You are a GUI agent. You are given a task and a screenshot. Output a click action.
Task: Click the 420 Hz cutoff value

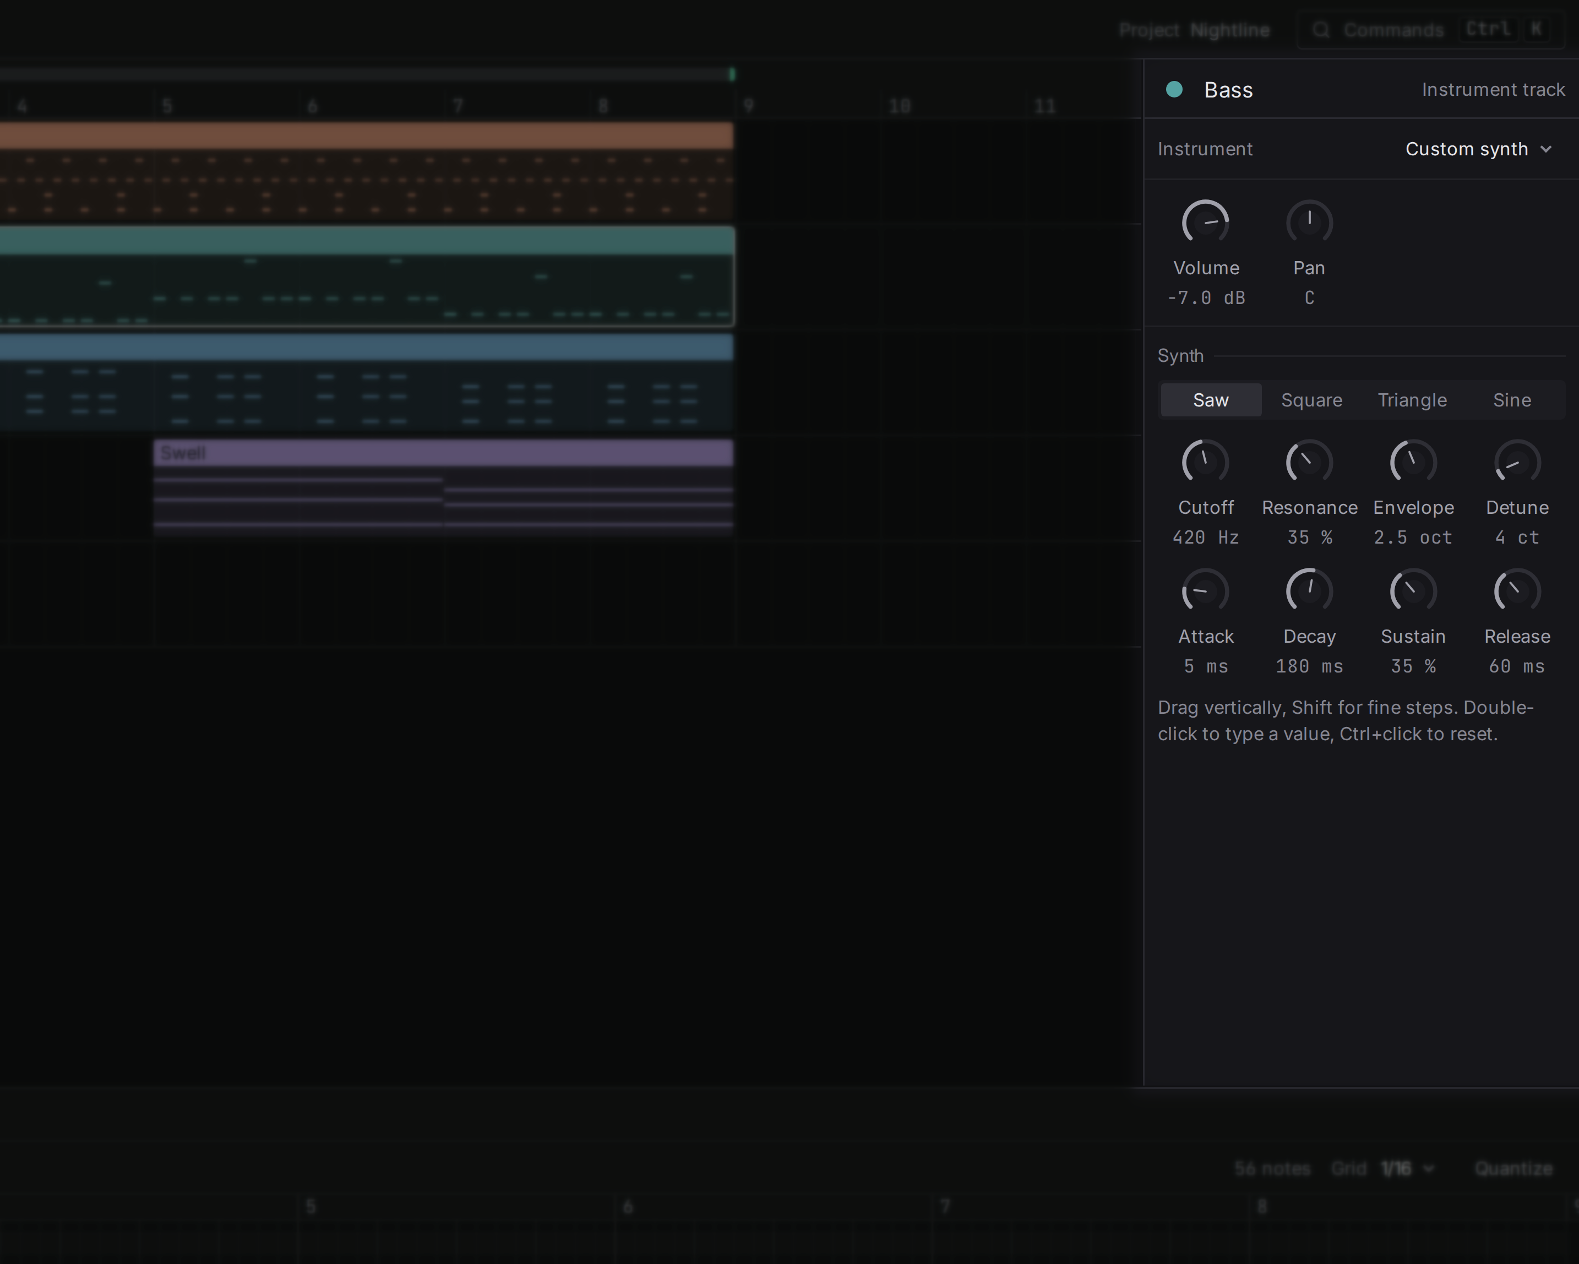[1206, 538]
